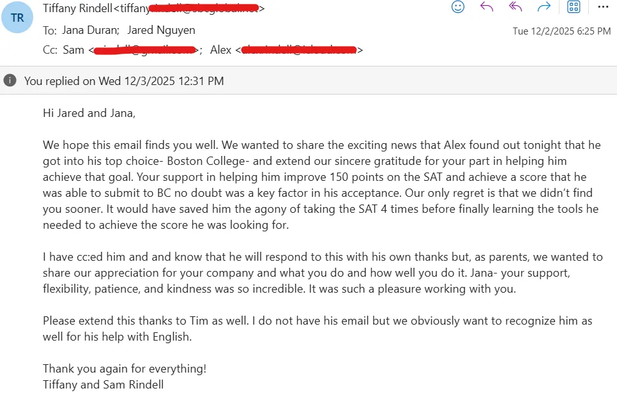This screenshot has width=617, height=393.
Task: Click the received date Tue 12/2/2025
Action: [x=561, y=31]
